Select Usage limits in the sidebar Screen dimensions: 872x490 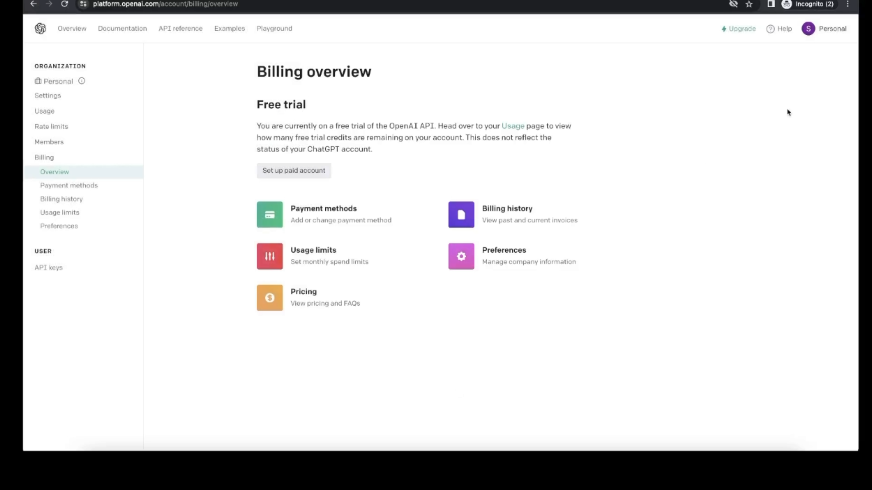[x=60, y=212]
